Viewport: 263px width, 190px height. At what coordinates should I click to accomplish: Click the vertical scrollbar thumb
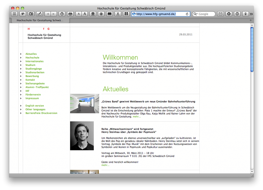coord(252,49)
